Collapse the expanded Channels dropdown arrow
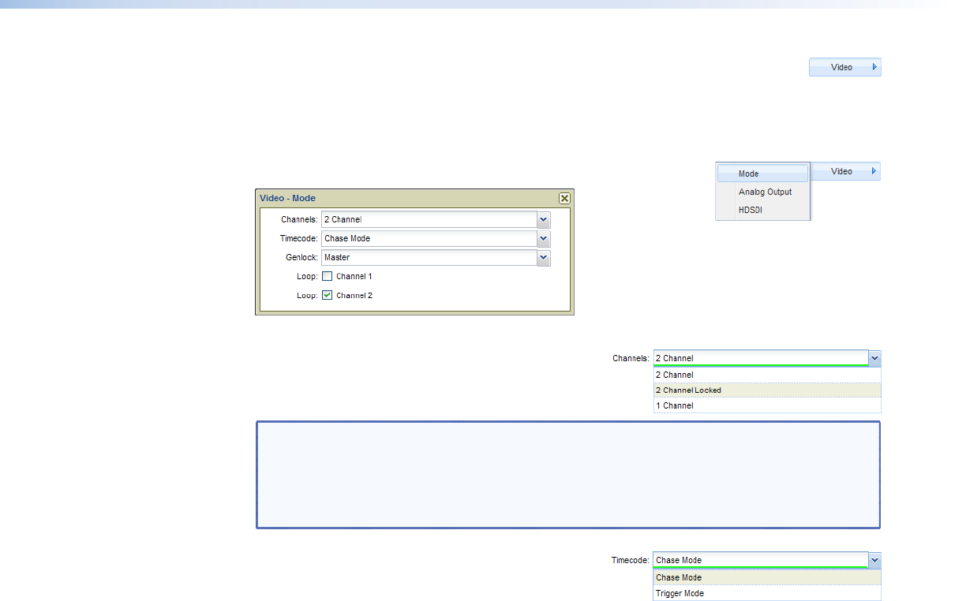 (874, 359)
